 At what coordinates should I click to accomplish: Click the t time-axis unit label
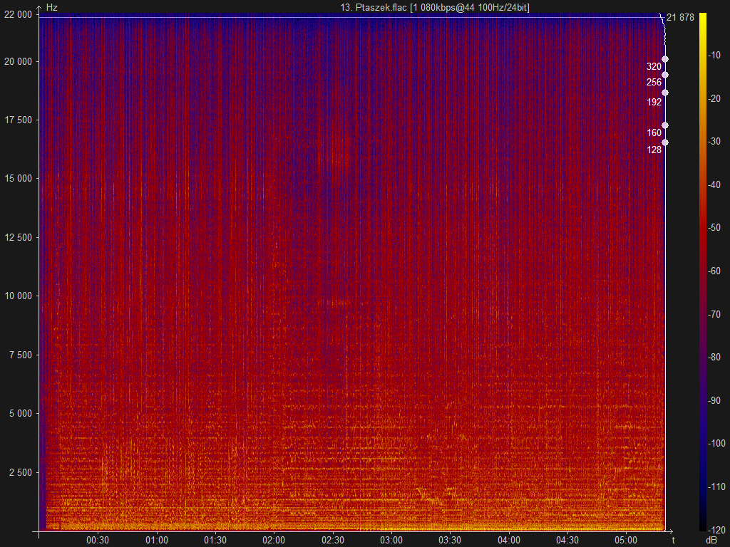coord(673,540)
